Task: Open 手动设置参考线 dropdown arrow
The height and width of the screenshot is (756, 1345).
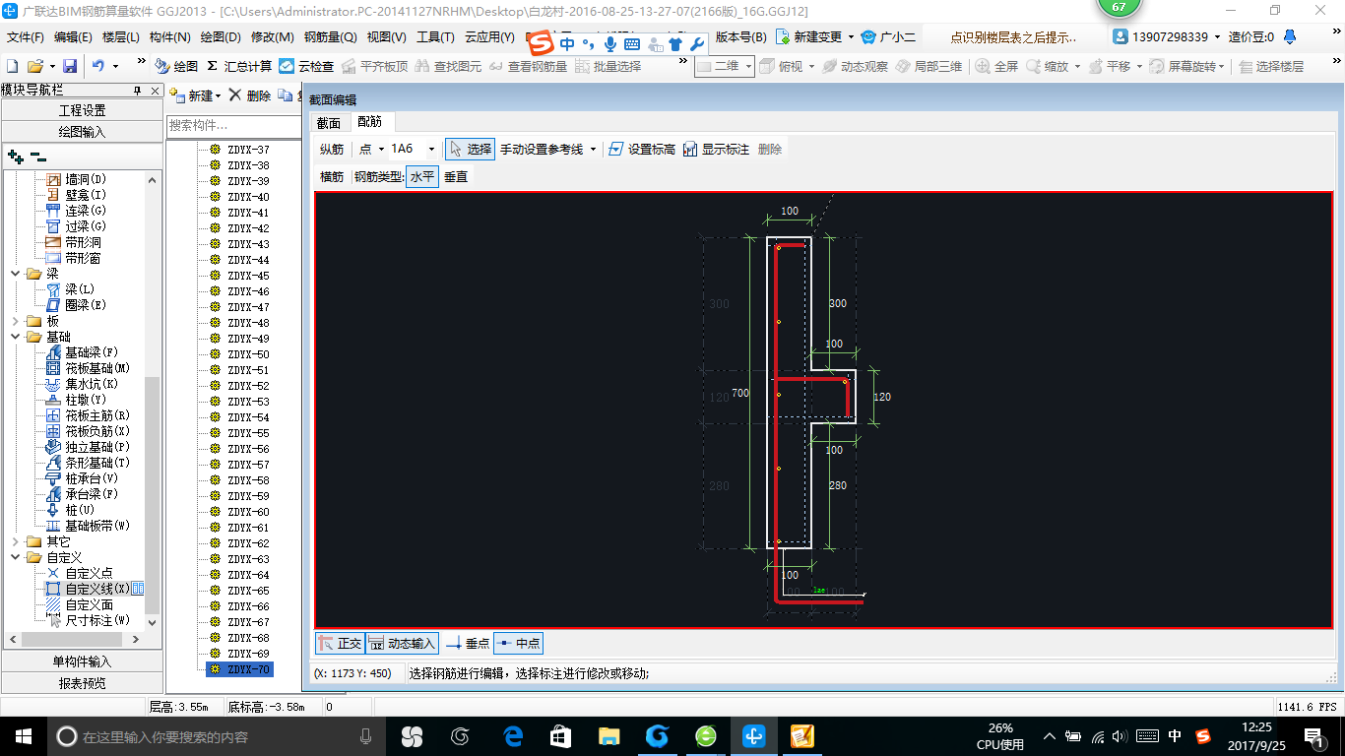Action: 593,149
